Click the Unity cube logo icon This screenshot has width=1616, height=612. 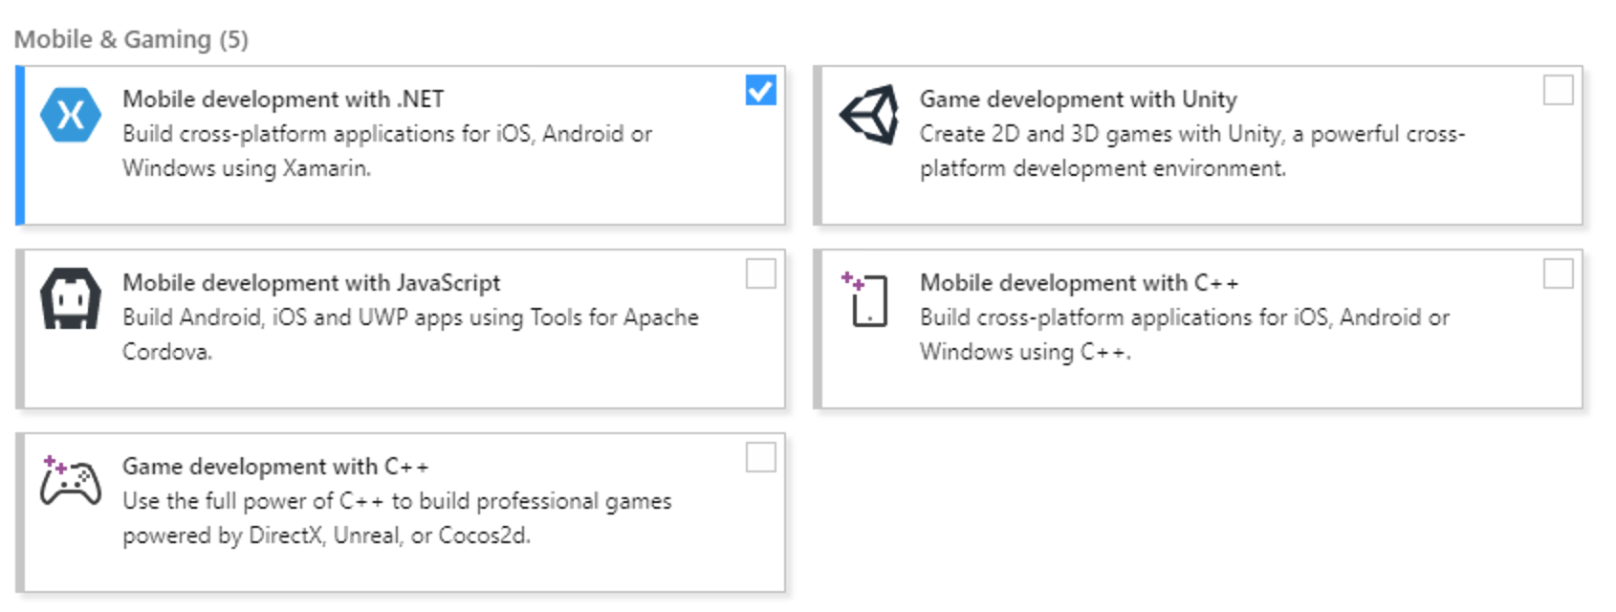coord(869,115)
